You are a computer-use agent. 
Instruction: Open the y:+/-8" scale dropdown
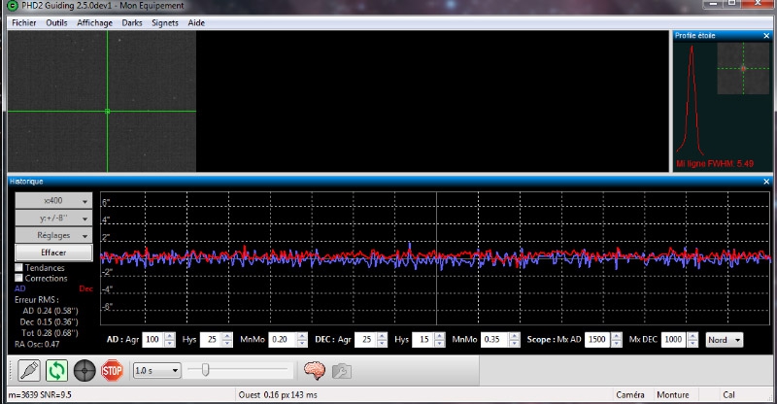[53, 219]
